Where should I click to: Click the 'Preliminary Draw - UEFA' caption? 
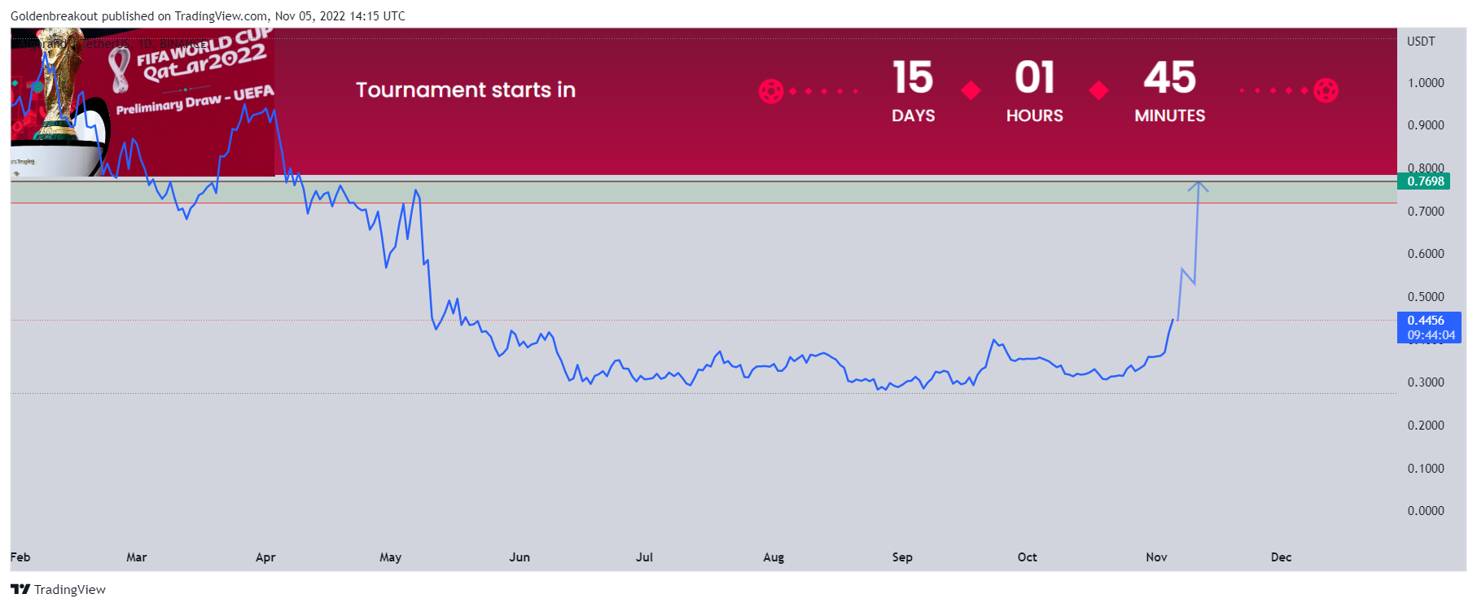pyautogui.click(x=195, y=100)
